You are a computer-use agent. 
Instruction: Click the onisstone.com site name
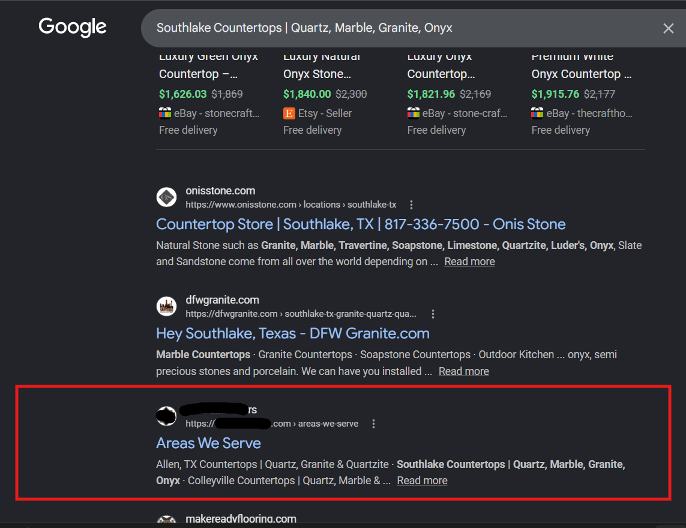(220, 191)
